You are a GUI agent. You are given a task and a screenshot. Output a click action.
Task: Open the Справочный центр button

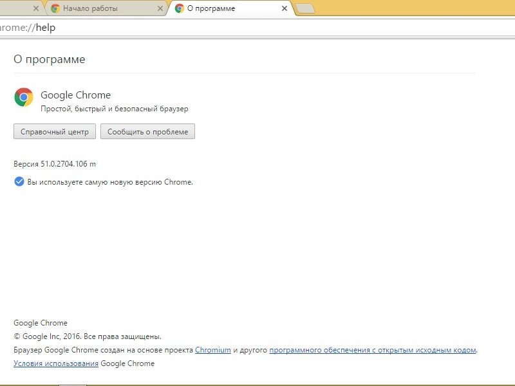click(55, 131)
